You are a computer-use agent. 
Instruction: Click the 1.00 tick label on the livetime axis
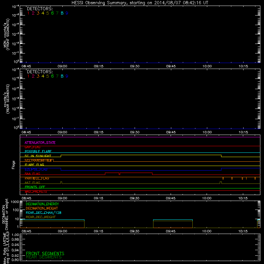(15, 235)
